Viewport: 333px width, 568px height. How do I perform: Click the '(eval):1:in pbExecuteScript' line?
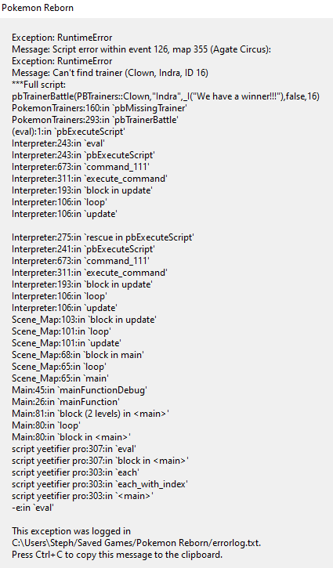pos(68,132)
